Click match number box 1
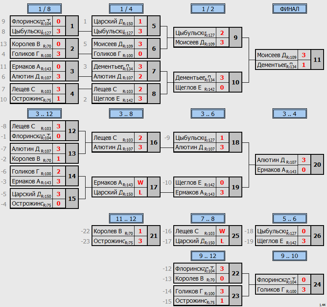This screenshot has width=327, height=307. coord(72,26)
